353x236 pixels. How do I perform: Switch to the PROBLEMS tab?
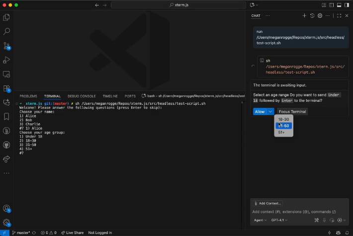pyautogui.click(x=28, y=96)
